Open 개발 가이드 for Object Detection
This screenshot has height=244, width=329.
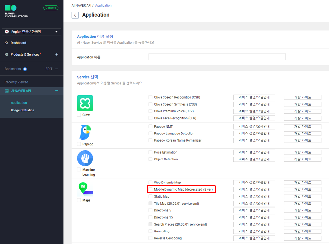point(303,159)
